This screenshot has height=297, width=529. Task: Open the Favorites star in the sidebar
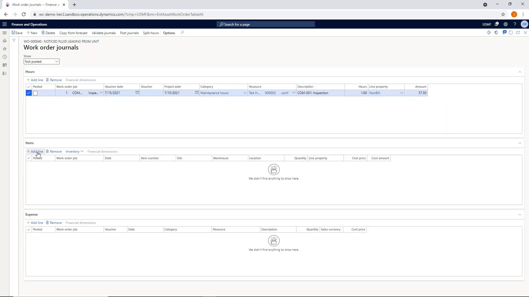click(x=5, y=49)
